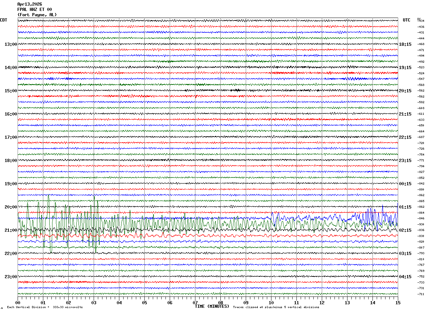Click minute 10 on the bottom axis
The width and height of the screenshot is (426, 312).
pos(271,302)
